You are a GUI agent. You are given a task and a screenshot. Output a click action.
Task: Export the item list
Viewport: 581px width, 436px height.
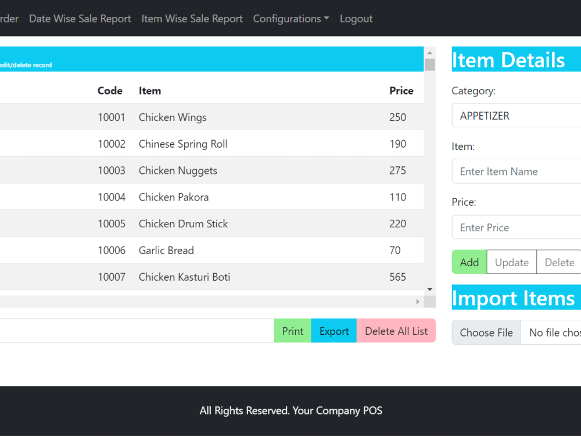[334, 331]
